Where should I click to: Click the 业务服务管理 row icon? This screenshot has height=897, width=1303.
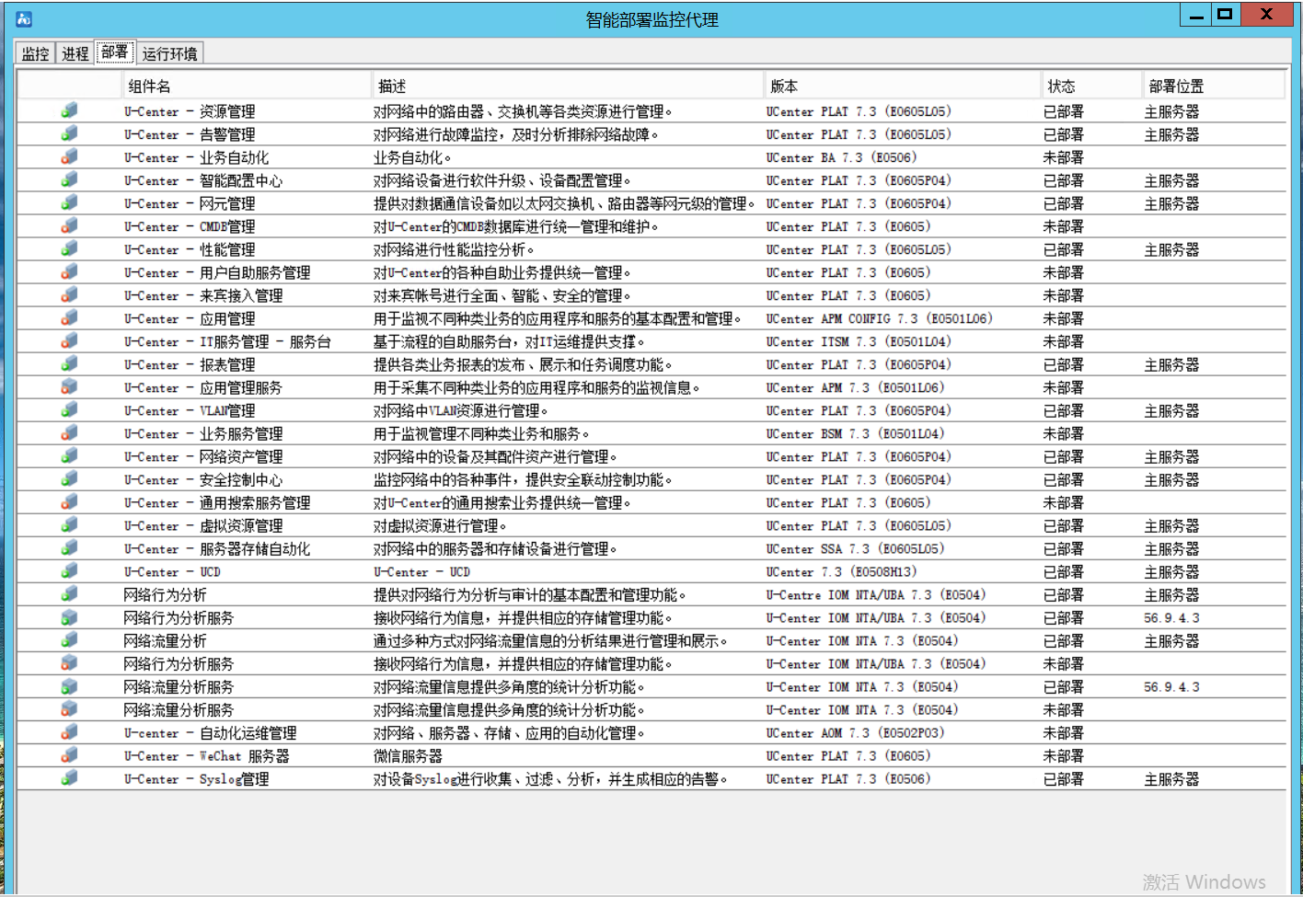[x=70, y=432]
